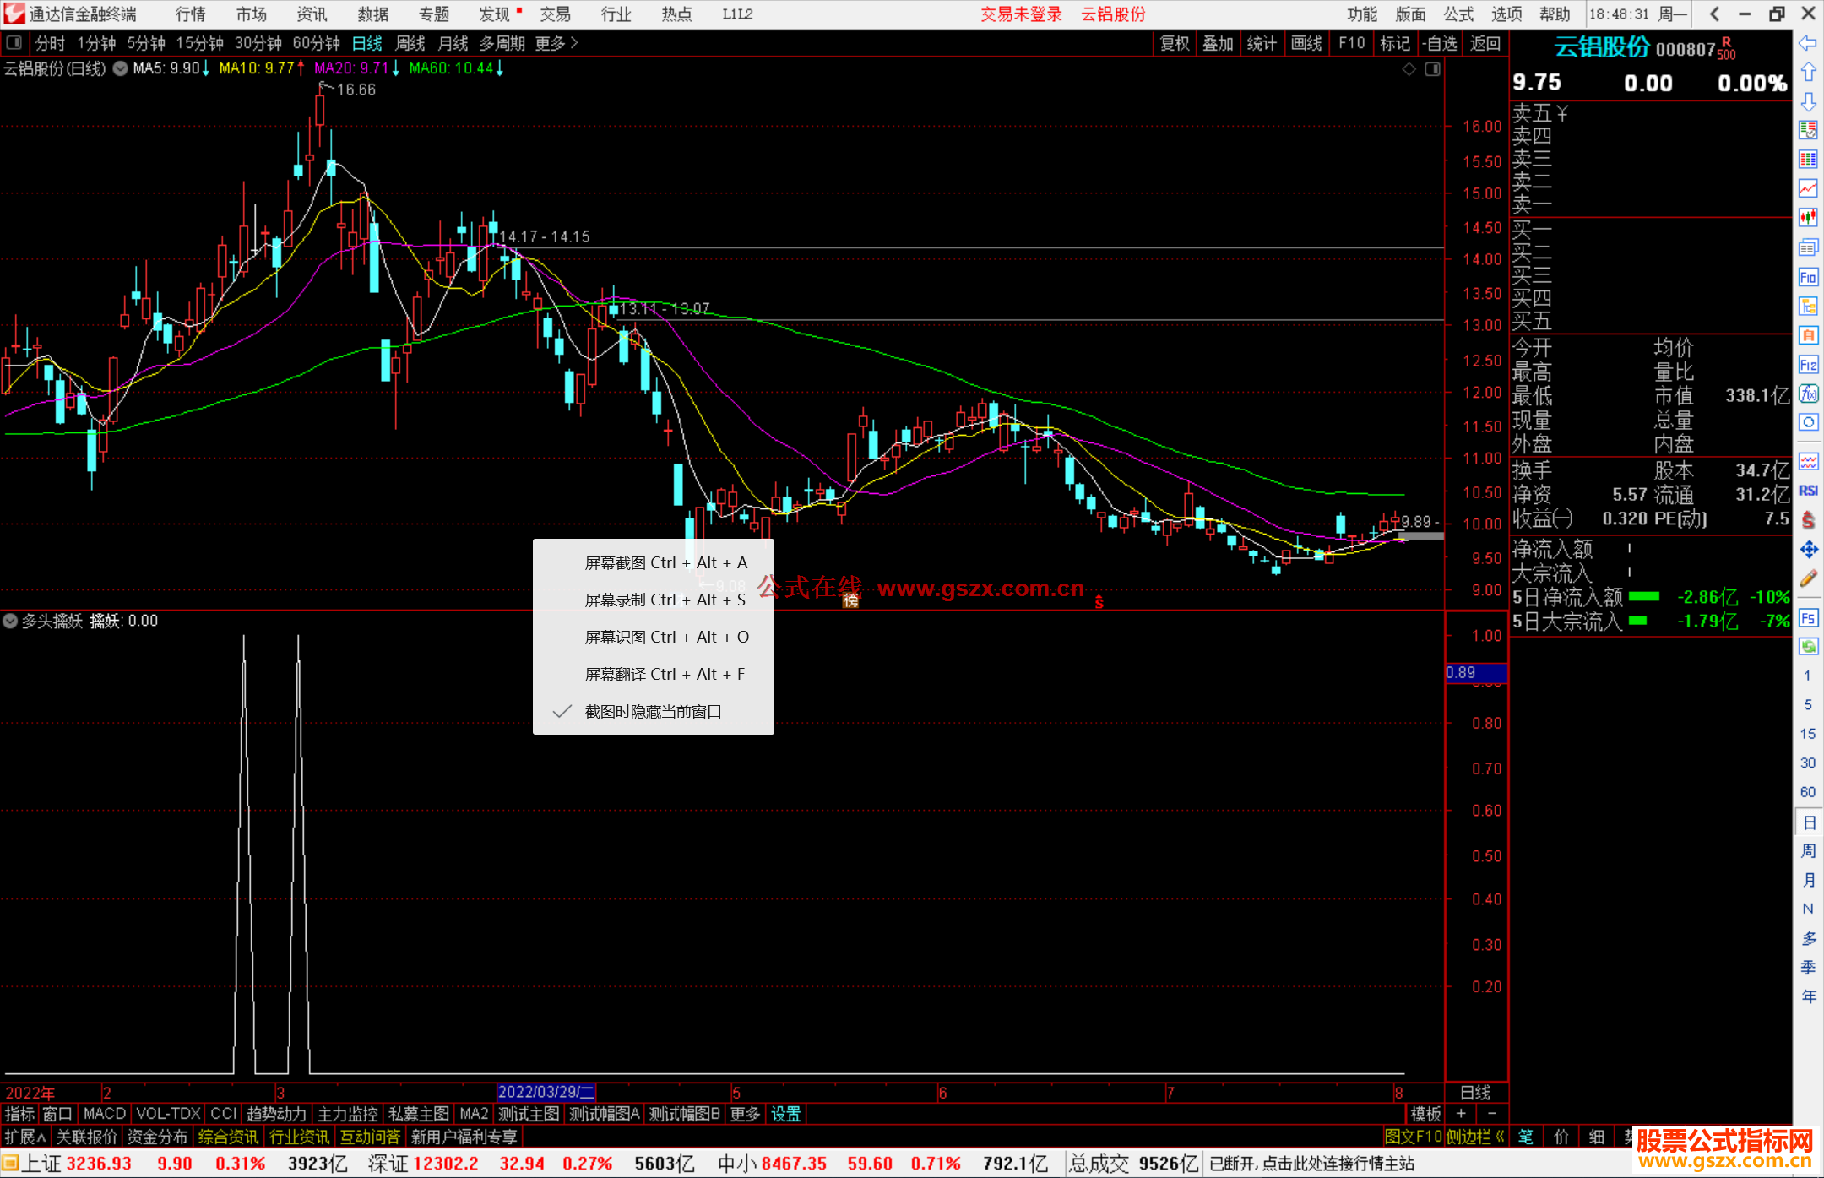This screenshot has height=1178, width=1824.
Task: Click the Tongdaxin logo in title bar
Action: pos(14,14)
